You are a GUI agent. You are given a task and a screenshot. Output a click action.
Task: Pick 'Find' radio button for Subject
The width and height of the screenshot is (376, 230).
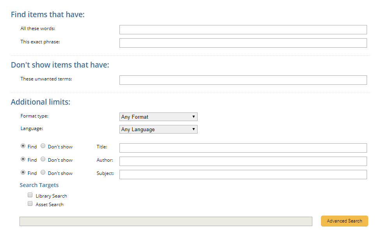coord(23,173)
